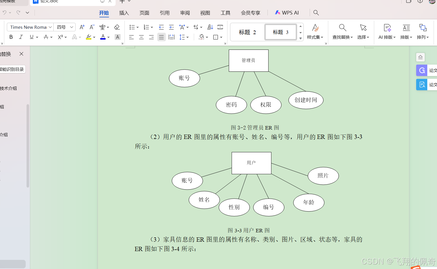Toggle italic formatting
This screenshot has width=437, height=269.
[x=21, y=37]
